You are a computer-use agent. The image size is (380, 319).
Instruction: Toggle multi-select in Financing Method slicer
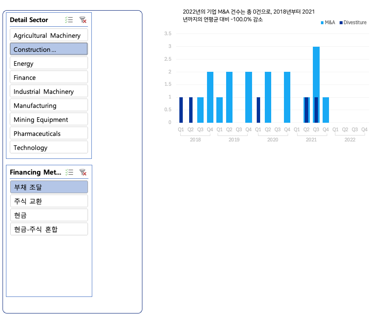69,172
